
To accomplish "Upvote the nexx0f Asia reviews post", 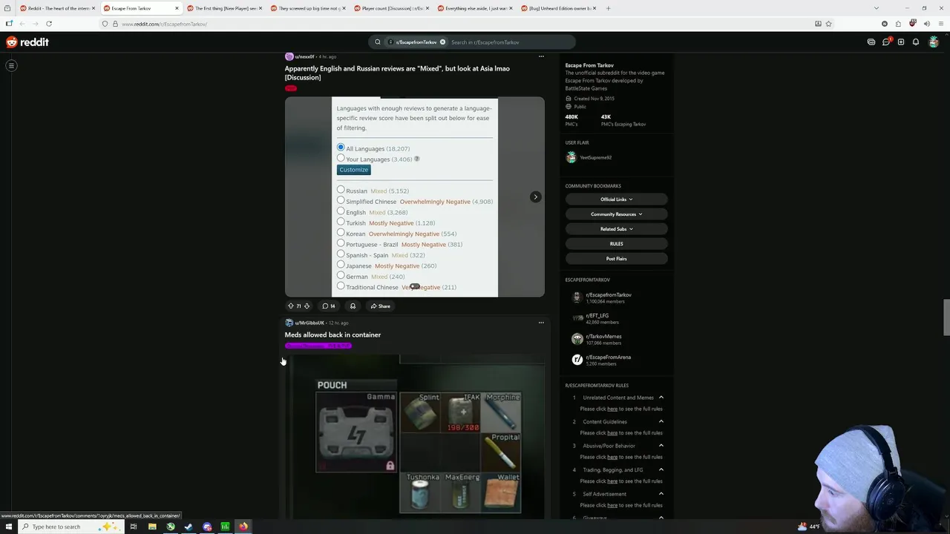I will coord(290,306).
